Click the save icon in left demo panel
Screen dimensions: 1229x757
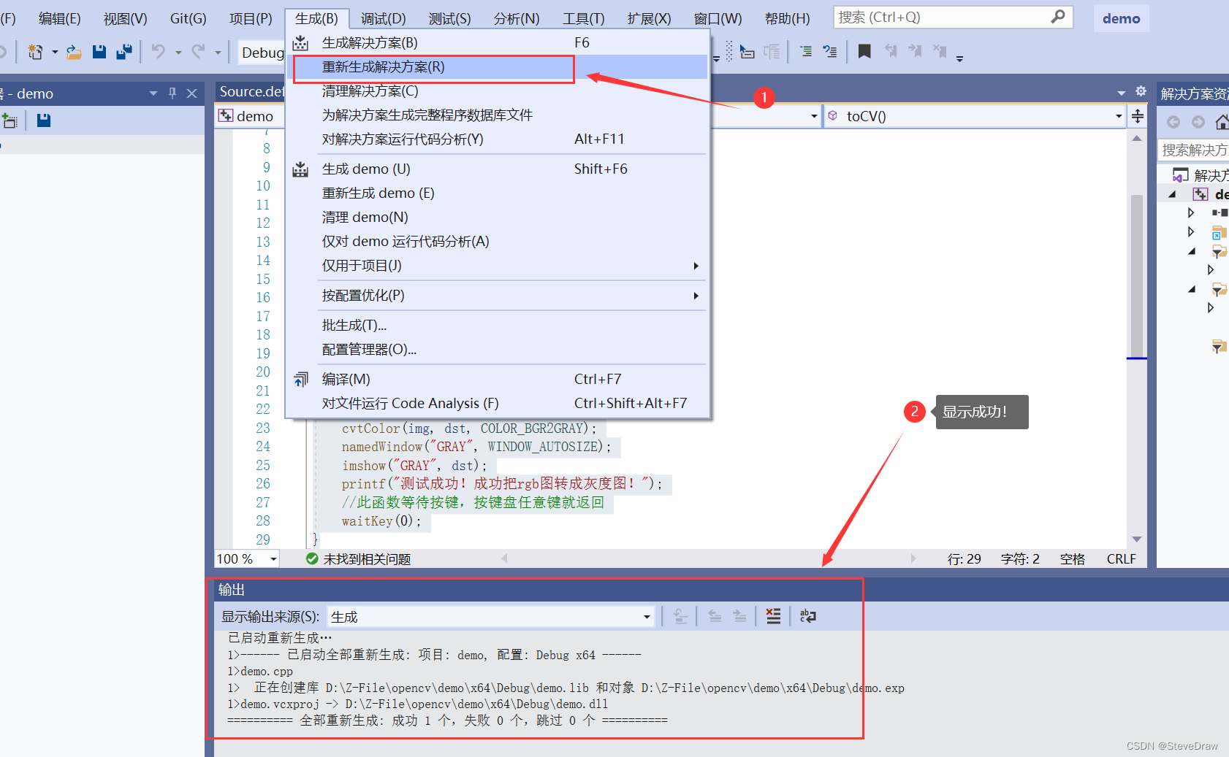[x=44, y=120]
